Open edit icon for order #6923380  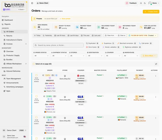tap(44, 96)
